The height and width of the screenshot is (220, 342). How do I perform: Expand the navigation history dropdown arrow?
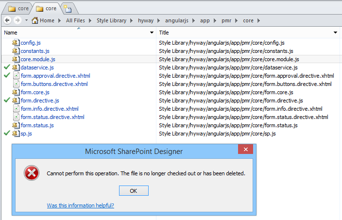point(25,20)
